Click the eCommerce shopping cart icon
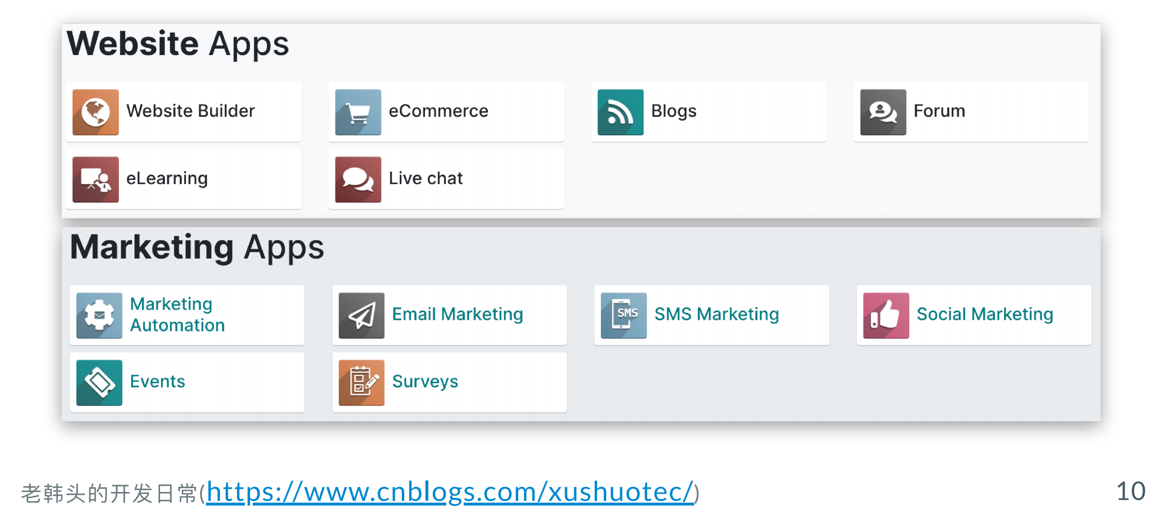The height and width of the screenshot is (521, 1168). click(x=358, y=112)
